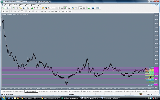Zoom in on the chart
This screenshot has width=160, height=100.
coord(73,8)
